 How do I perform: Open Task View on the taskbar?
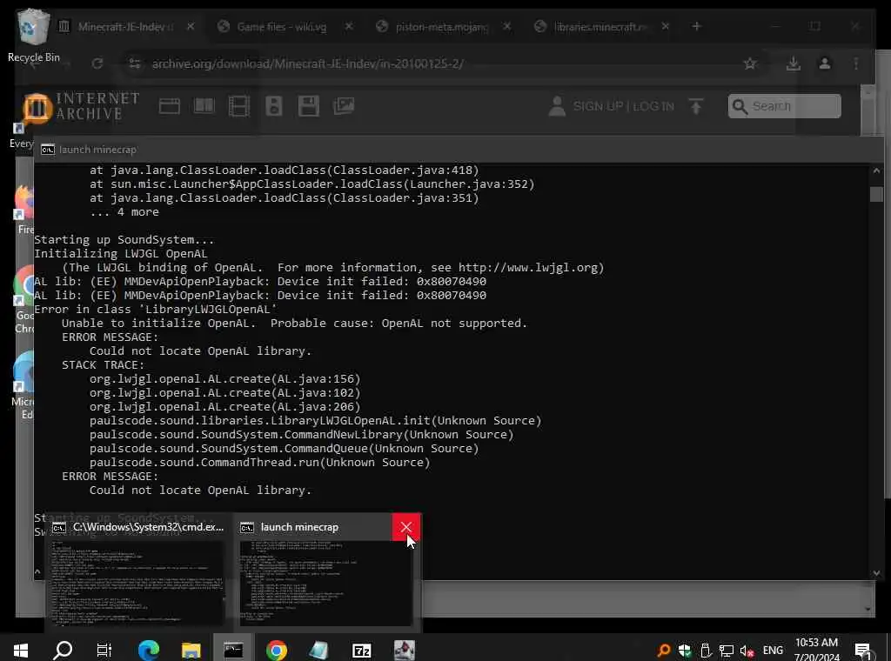pyautogui.click(x=104, y=651)
